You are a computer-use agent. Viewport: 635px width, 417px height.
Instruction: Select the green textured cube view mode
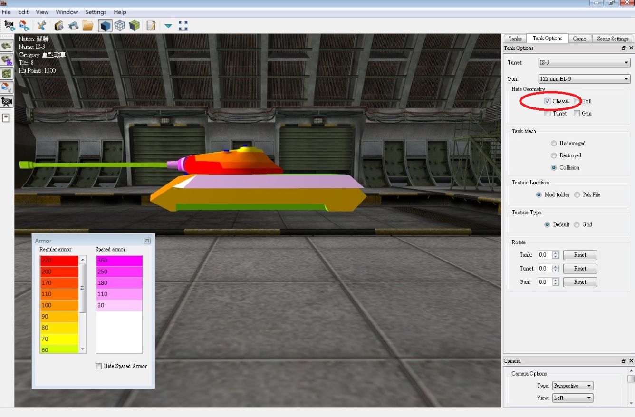coord(135,25)
